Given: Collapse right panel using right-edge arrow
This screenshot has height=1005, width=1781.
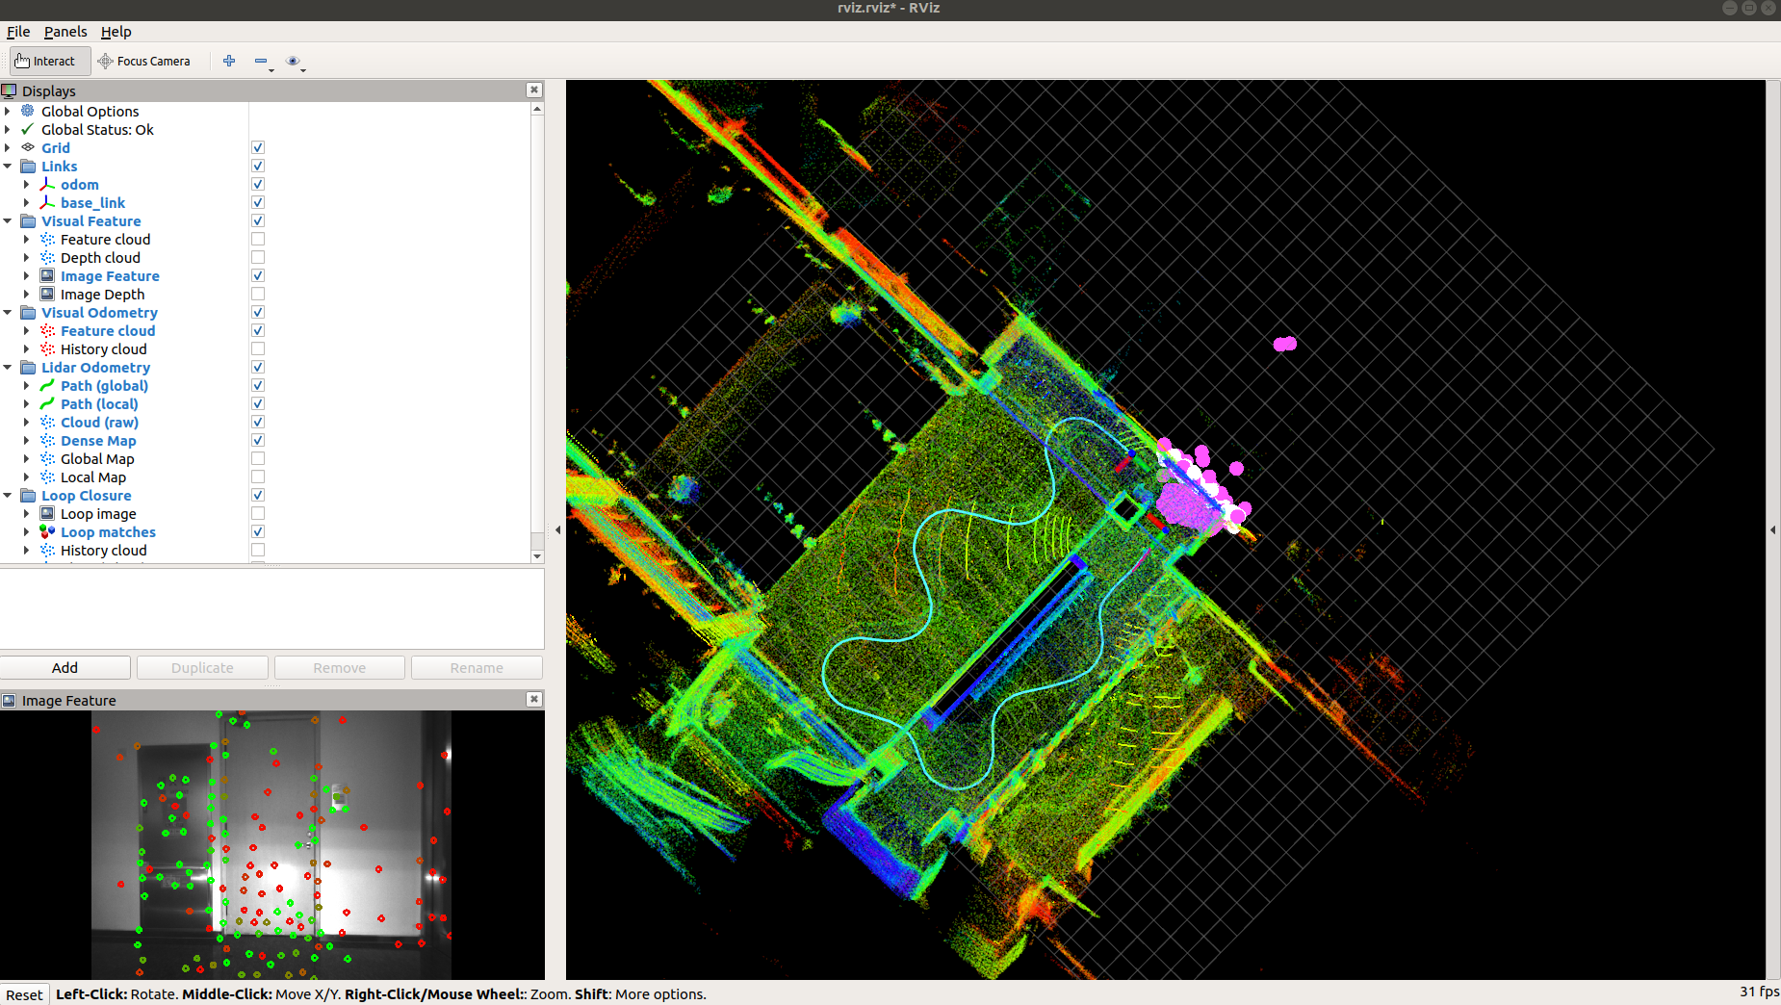Looking at the screenshot, I should coord(1773,529).
